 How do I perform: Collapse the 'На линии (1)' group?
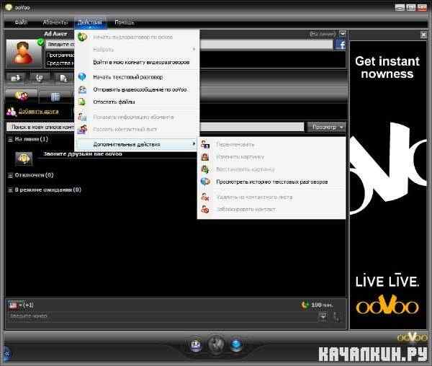(x=10, y=140)
